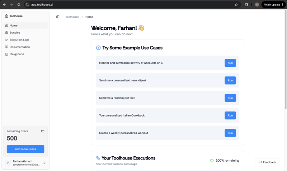Click the coins icon beside Your Toolhouse Executions
This screenshot has width=287, height=171.
[98, 158]
